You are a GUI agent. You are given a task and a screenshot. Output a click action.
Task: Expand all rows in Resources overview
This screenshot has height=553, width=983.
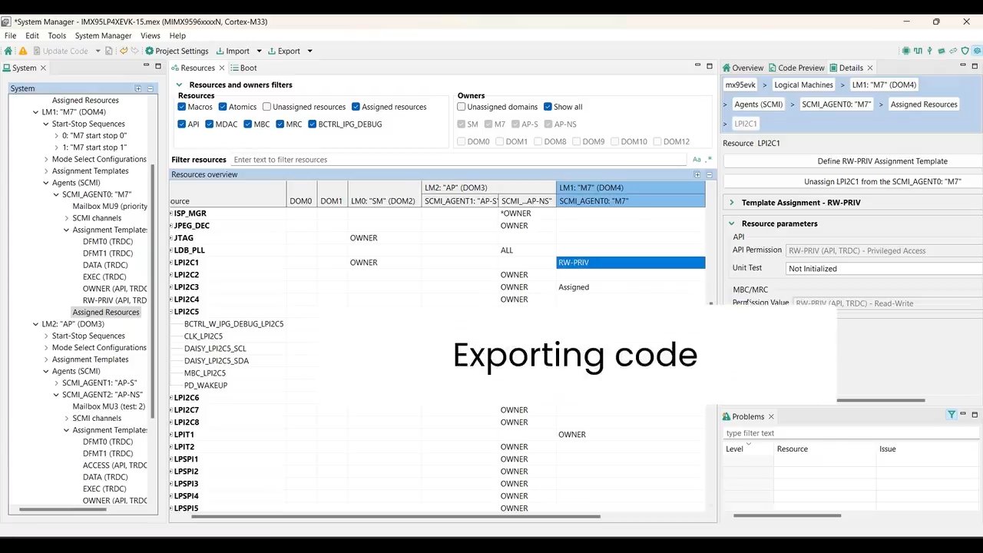697,174
